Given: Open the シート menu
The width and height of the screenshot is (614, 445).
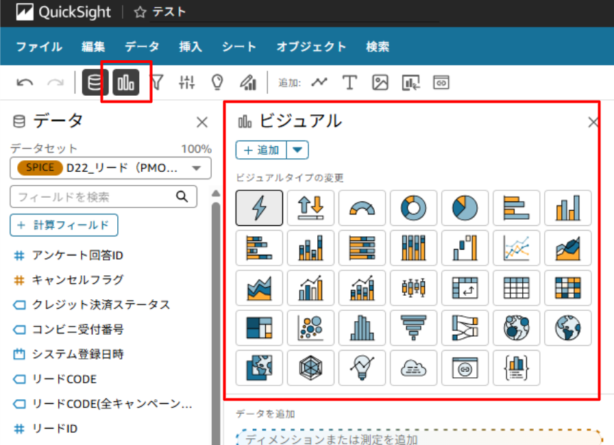Looking at the screenshot, I should (x=239, y=47).
